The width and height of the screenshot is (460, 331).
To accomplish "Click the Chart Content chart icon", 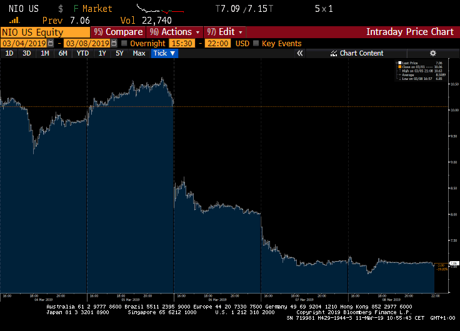I will pyautogui.click(x=334, y=53).
